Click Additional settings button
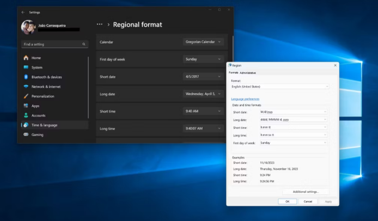Image resolution: width=378 pixels, height=221 pixels. pos(306,192)
